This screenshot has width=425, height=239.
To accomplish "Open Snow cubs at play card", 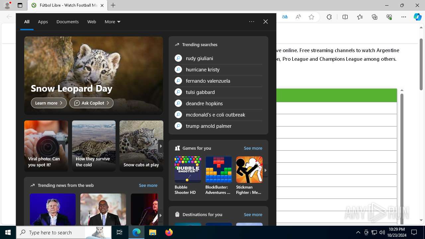I will 141,146.
